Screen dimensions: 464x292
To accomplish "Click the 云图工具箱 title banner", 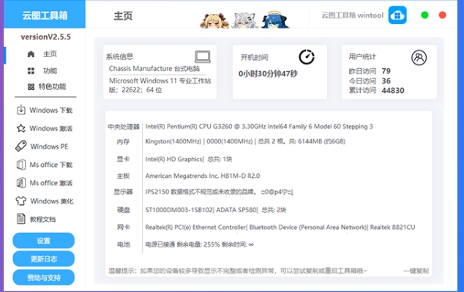I will tap(45, 15).
